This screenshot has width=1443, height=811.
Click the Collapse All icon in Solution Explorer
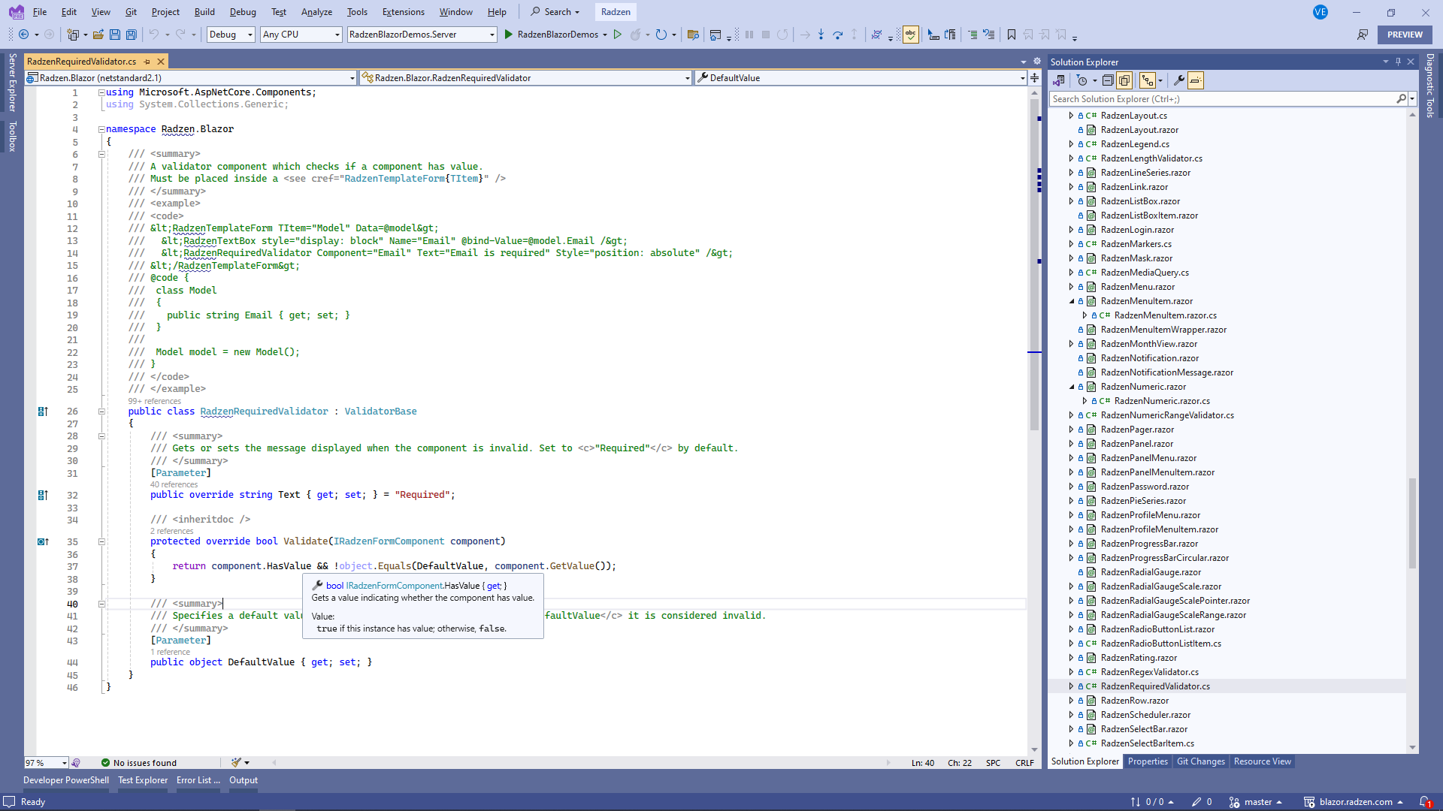1108,80
